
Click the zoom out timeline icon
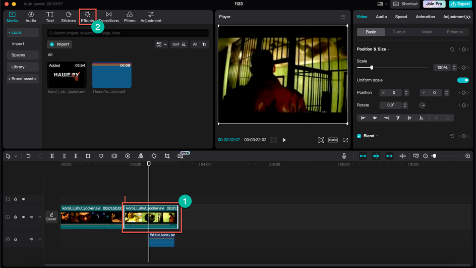425,156
